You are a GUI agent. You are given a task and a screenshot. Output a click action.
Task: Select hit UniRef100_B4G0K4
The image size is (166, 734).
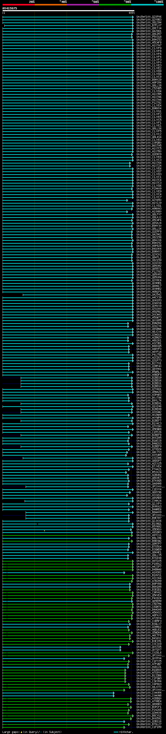(x=149, y=249)
